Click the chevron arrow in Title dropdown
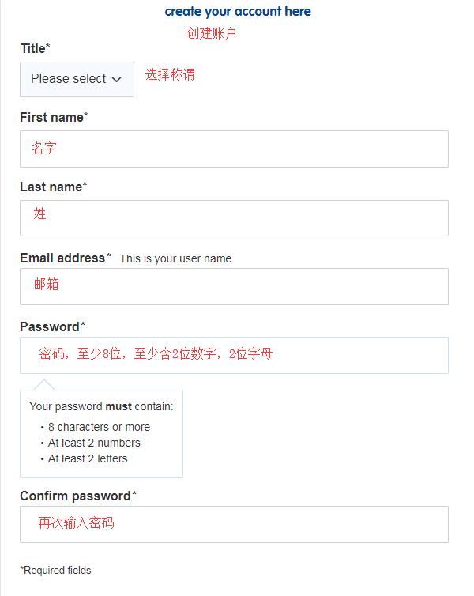This screenshot has width=474, height=596. pyautogui.click(x=117, y=80)
